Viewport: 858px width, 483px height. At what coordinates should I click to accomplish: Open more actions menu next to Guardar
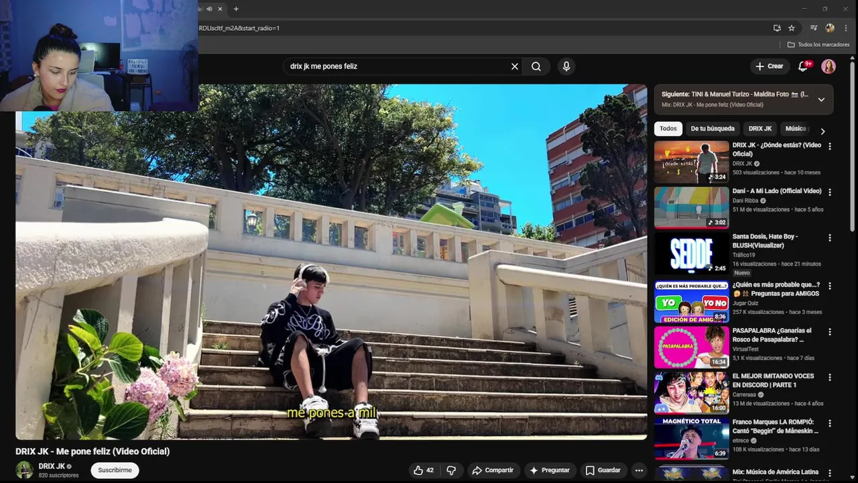click(639, 470)
